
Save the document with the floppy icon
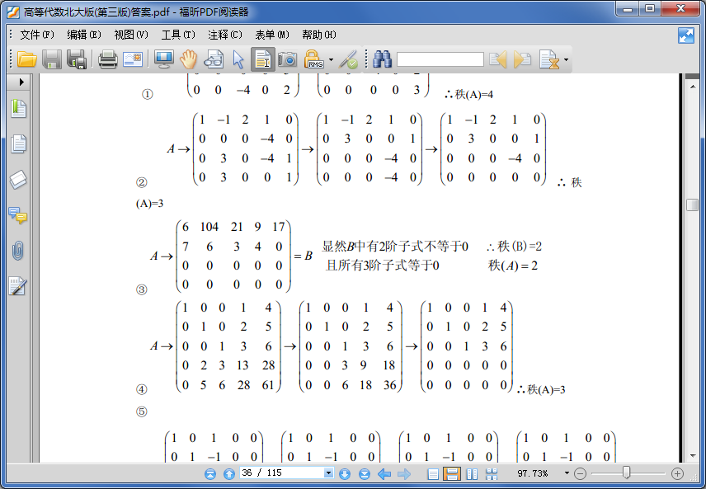pyautogui.click(x=52, y=59)
